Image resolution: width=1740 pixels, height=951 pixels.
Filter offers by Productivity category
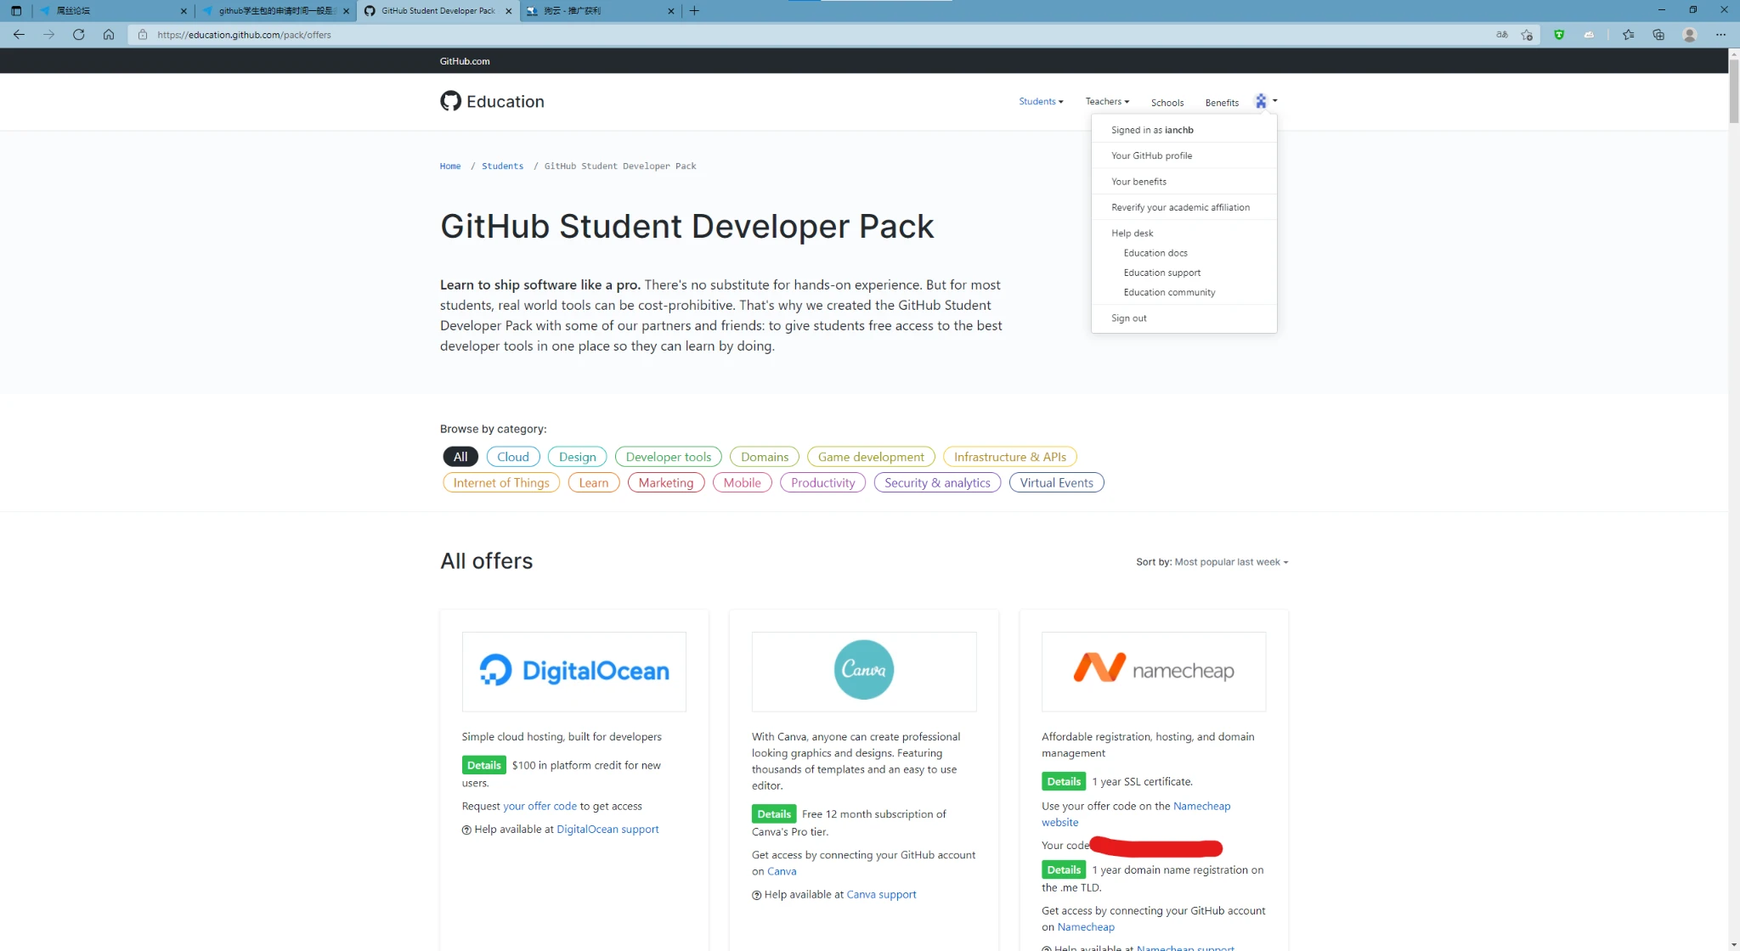click(x=823, y=483)
